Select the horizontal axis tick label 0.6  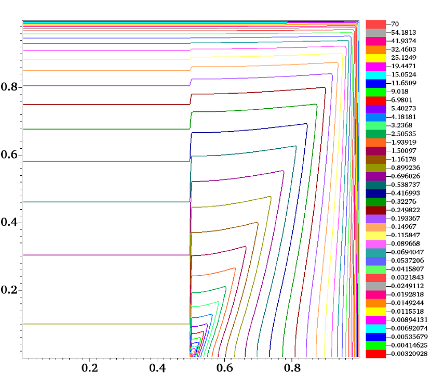click(224, 368)
